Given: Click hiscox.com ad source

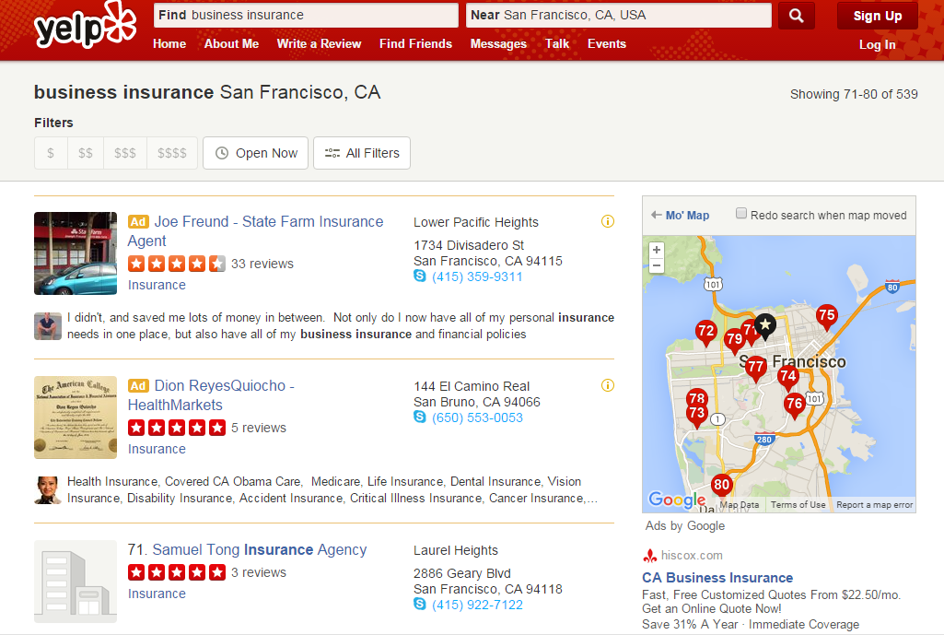Looking at the screenshot, I should 691,556.
